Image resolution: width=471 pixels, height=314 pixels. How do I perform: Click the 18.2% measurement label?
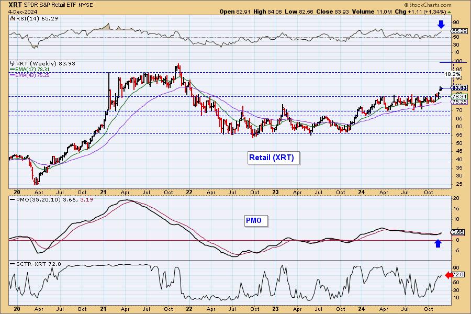click(x=452, y=74)
